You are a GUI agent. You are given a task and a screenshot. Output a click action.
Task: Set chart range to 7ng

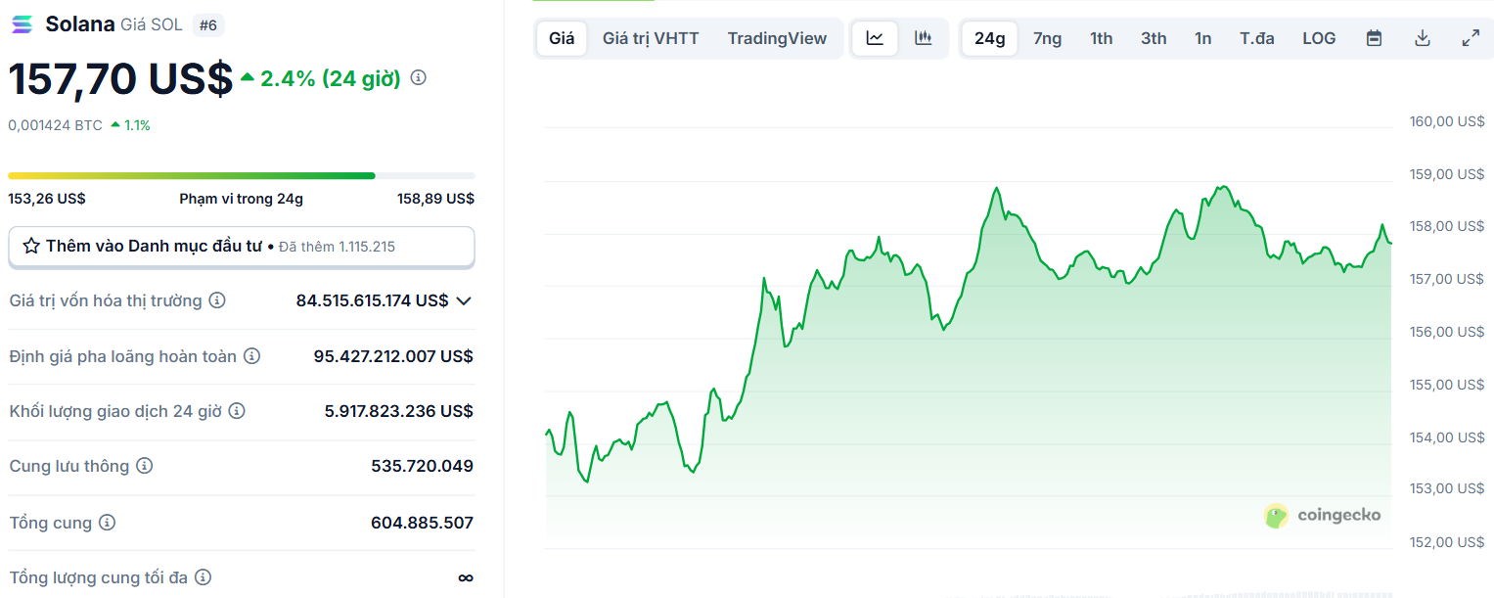point(1047,38)
